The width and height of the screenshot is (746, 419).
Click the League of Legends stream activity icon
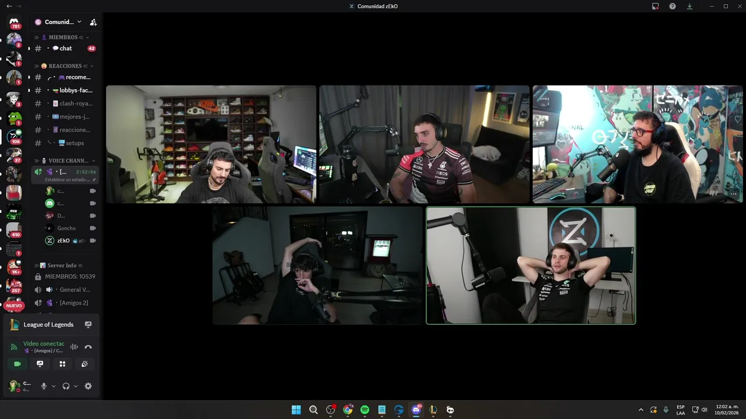[88, 325]
